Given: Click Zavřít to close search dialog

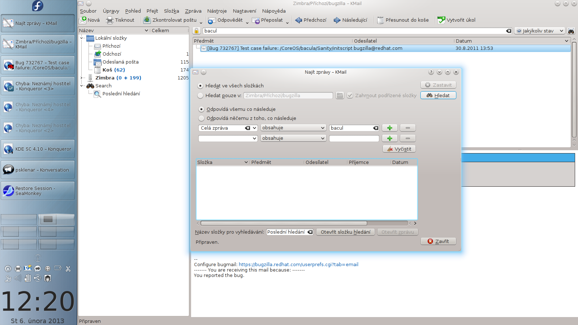Looking at the screenshot, I should click(x=438, y=241).
